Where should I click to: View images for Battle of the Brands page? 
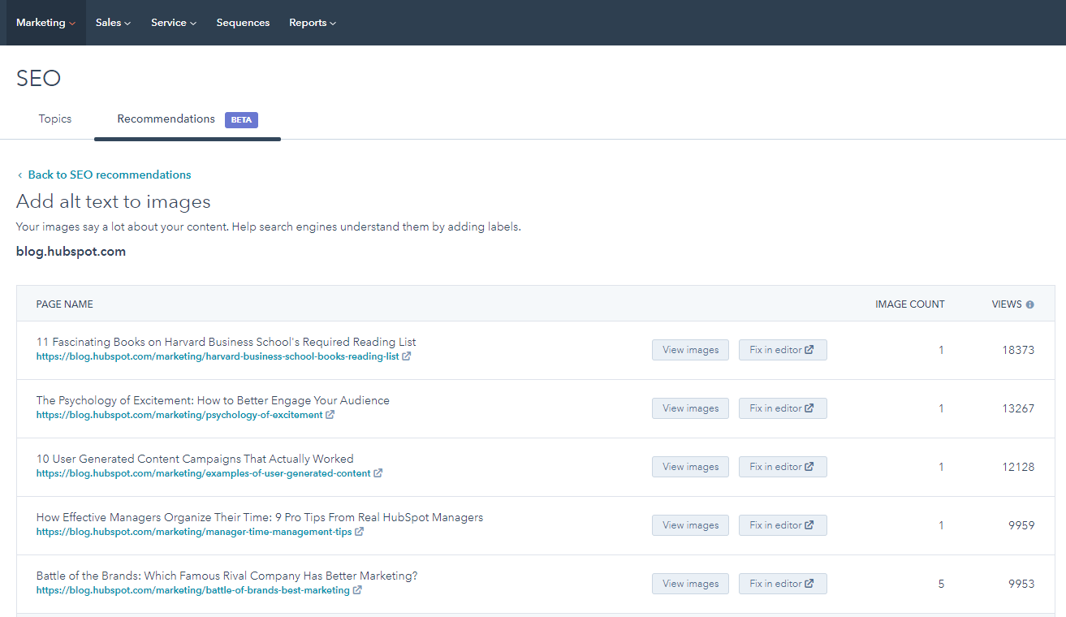coord(690,584)
